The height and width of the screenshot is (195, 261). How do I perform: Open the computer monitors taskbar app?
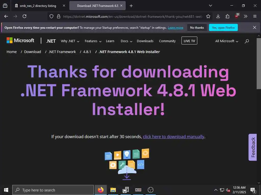tap(125, 190)
